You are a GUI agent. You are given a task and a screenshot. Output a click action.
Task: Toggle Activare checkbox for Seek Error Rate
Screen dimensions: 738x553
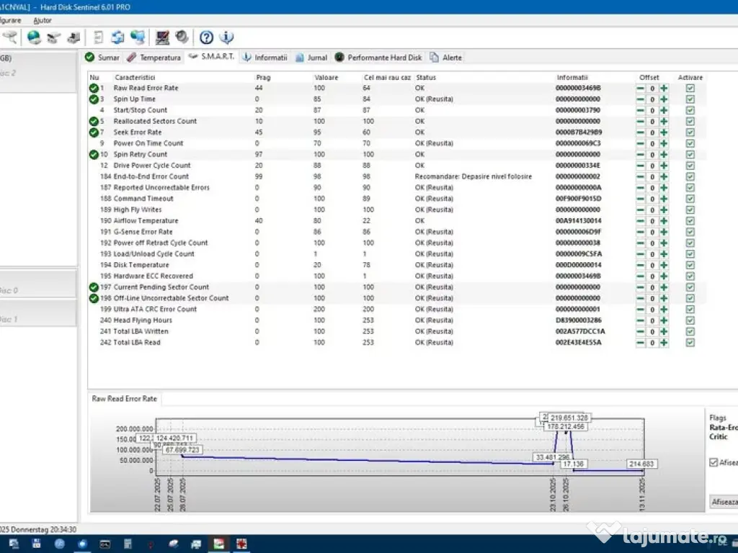(690, 132)
